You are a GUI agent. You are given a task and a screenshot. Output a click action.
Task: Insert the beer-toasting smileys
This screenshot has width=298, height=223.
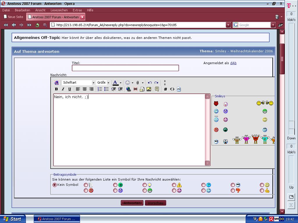[x=265, y=103]
